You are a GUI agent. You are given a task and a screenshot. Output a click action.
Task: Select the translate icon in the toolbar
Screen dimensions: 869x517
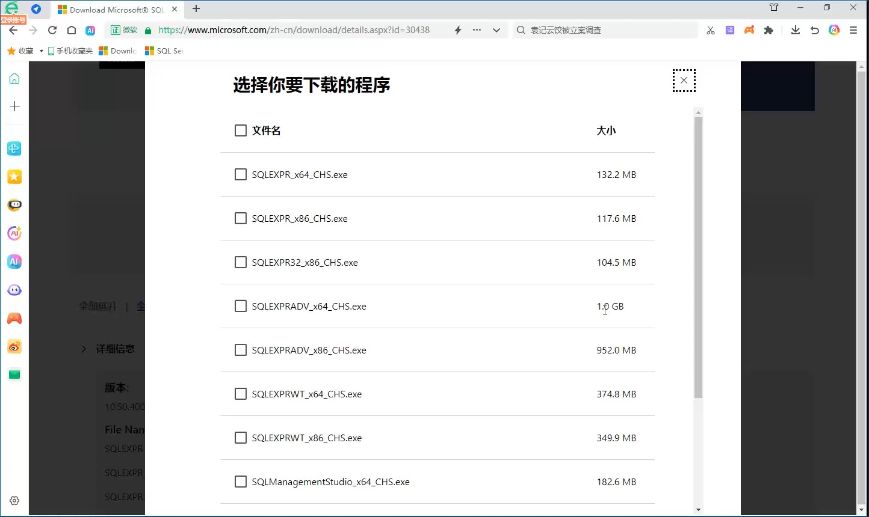730,29
